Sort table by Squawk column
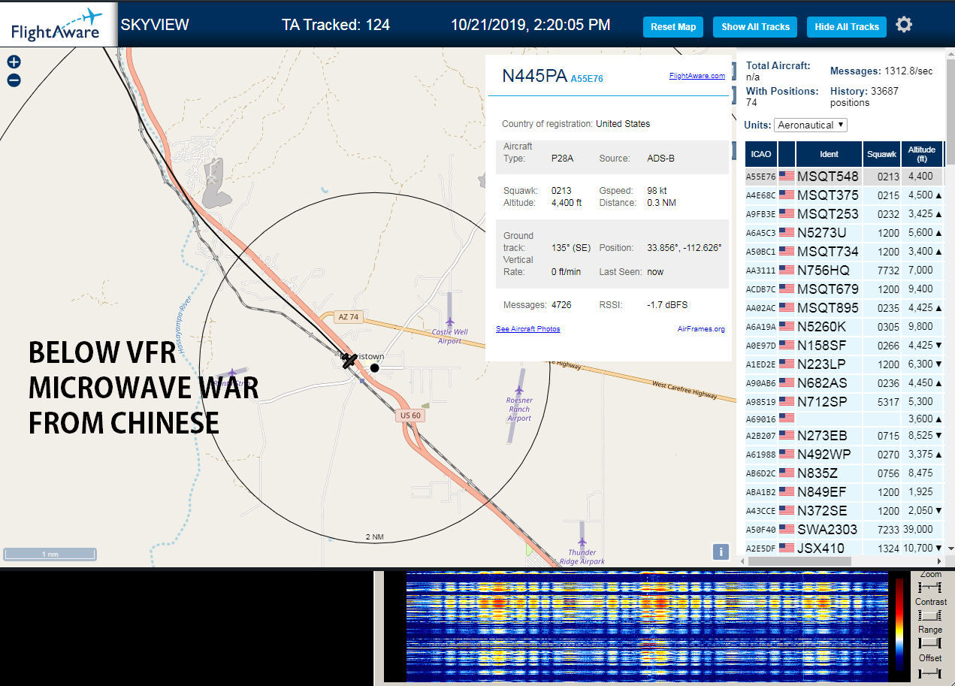Viewport: 955px width, 686px height. [x=881, y=154]
